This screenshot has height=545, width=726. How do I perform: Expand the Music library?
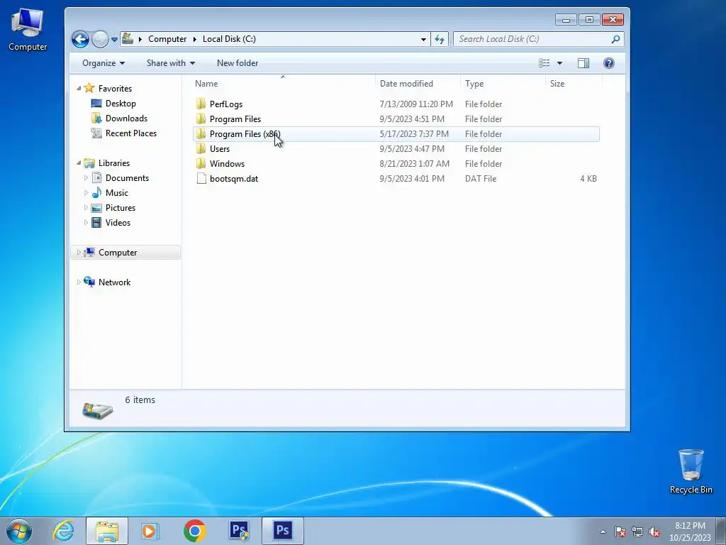(86, 192)
